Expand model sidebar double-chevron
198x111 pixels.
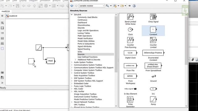pos(2,83)
